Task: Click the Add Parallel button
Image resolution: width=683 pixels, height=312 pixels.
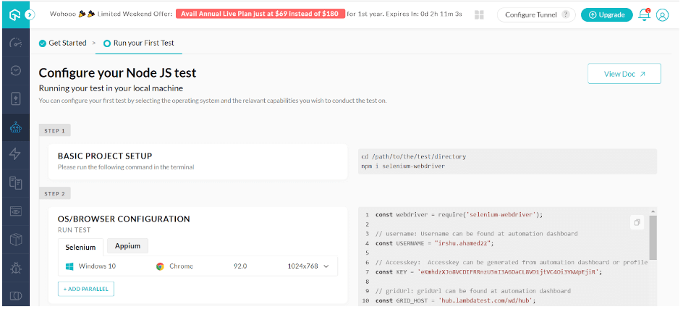Action: tap(86, 289)
